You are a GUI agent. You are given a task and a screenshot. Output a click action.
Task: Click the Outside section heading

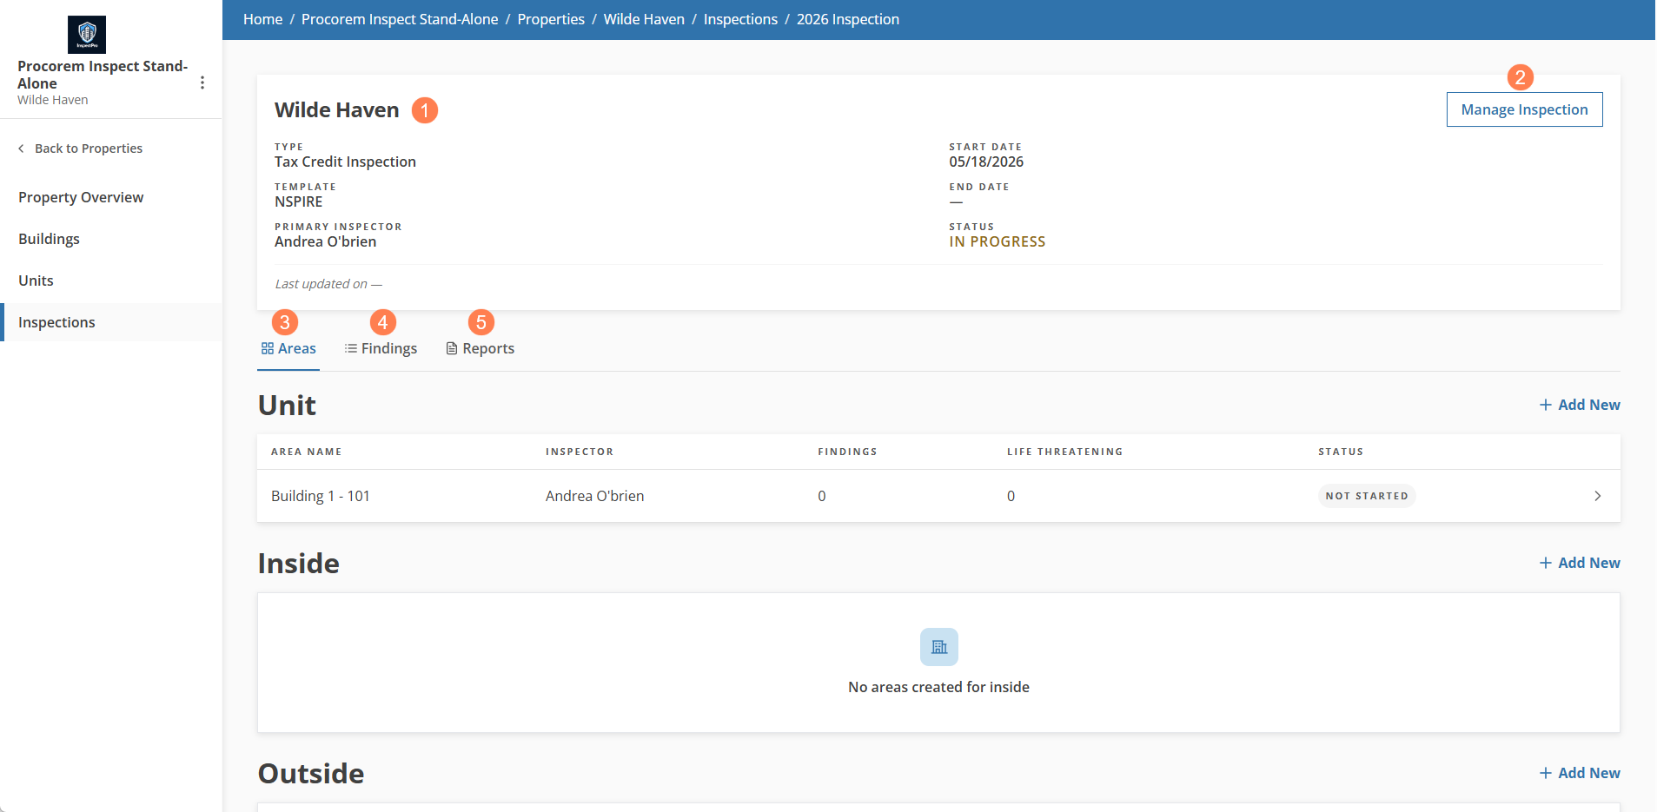click(311, 774)
